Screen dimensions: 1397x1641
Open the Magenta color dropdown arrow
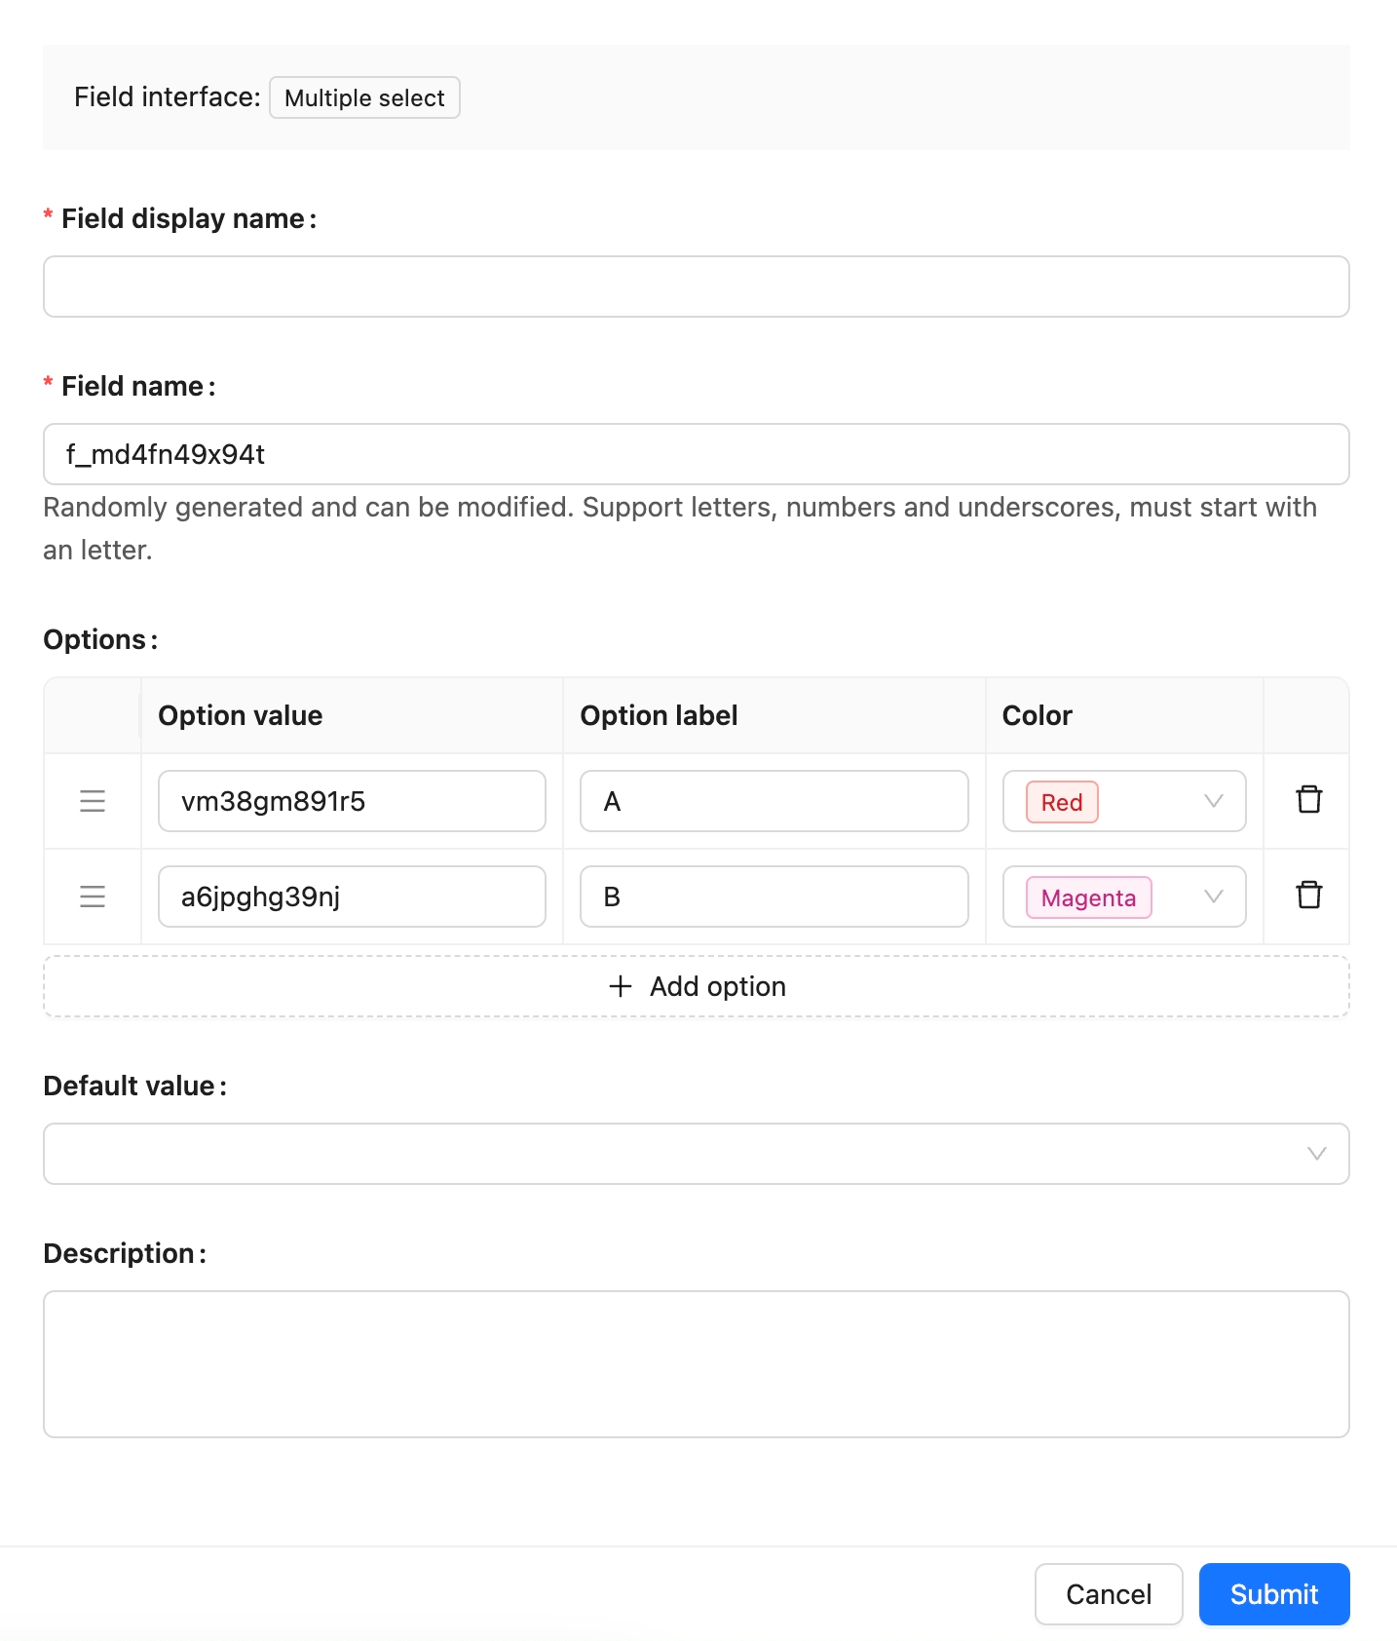[x=1213, y=897]
